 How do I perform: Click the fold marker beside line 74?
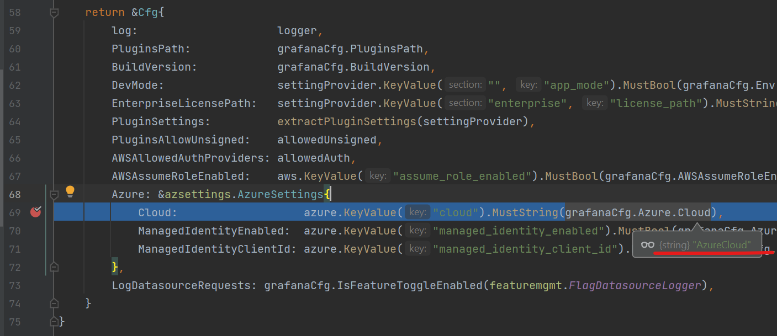(54, 303)
